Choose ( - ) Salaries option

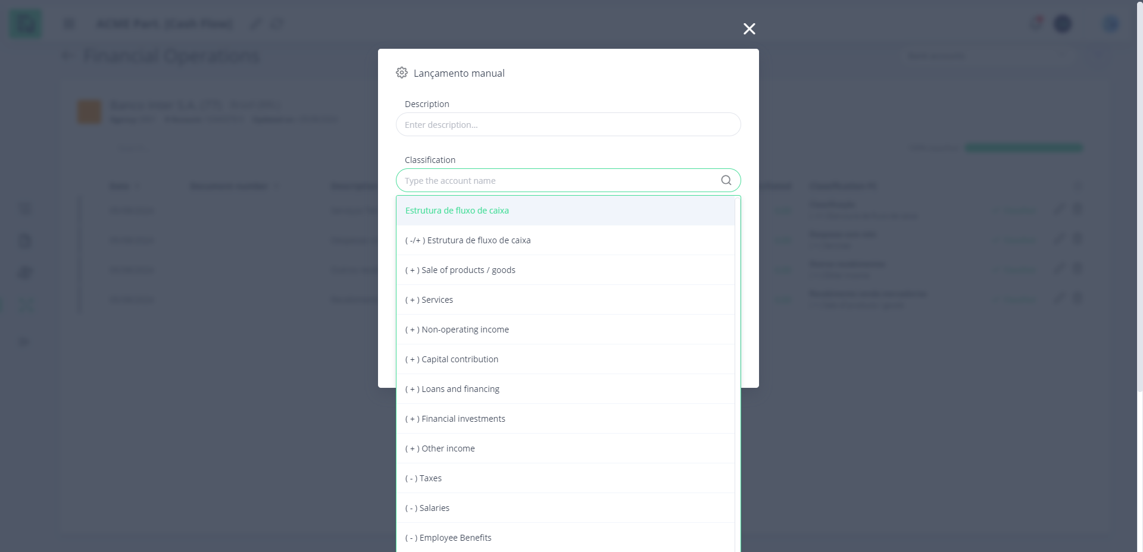pyautogui.click(x=566, y=508)
